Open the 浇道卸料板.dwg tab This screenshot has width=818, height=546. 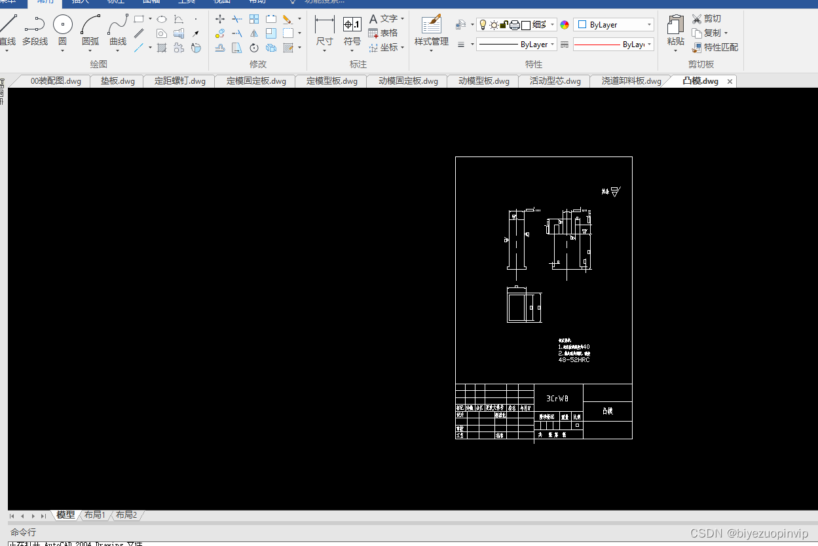pyautogui.click(x=631, y=81)
